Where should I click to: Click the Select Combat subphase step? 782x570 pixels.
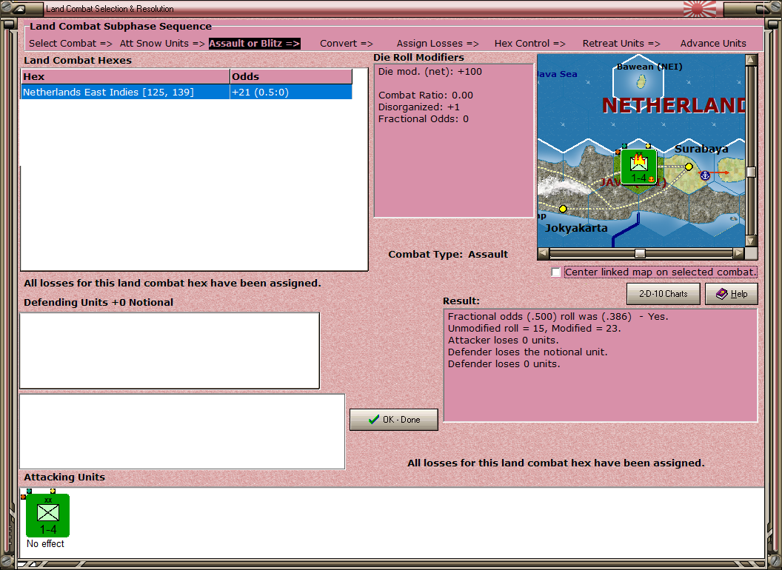[71, 44]
